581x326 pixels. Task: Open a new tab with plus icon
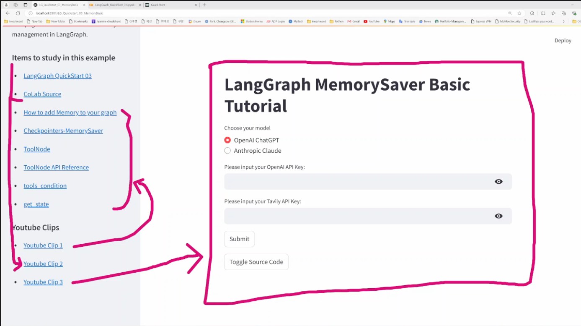pos(204,5)
